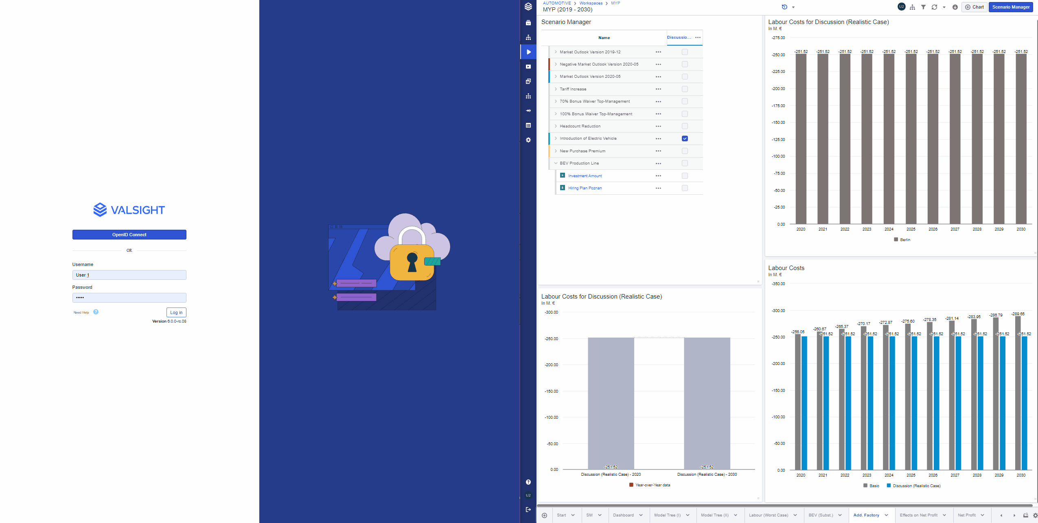Open the Net Profit tab
This screenshot has width=1038, height=523.
click(x=966, y=515)
